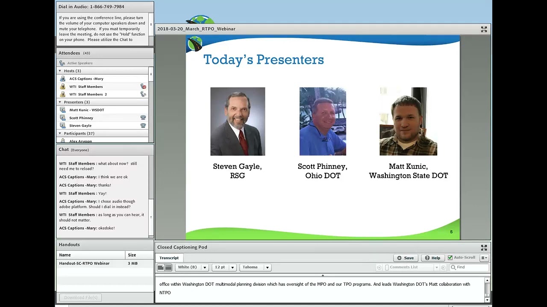This screenshot has width=547, height=307.
Task: Open the Tahoma font dropdown
Action: click(255, 267)
